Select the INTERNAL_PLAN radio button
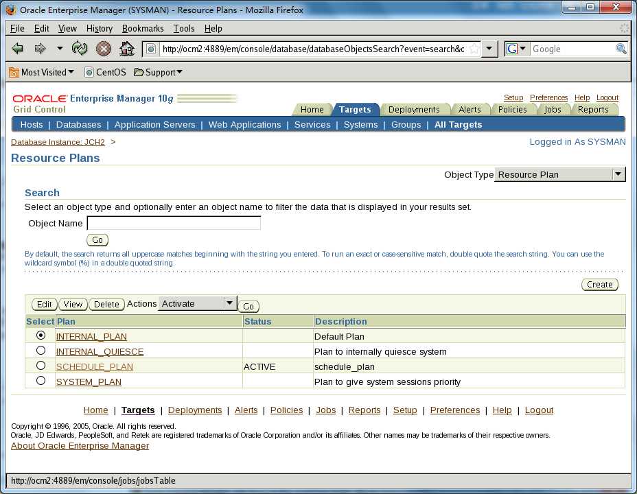Screen dimensions: 637x494 coord(40,336)
